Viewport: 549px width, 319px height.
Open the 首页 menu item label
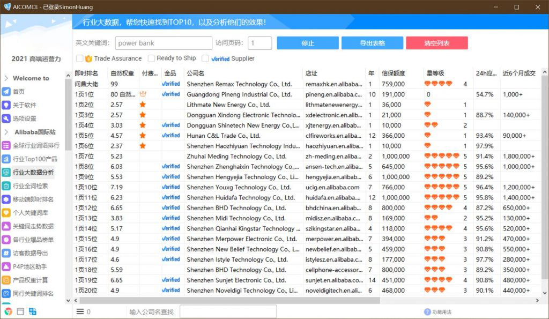click(x=19, y=91)
